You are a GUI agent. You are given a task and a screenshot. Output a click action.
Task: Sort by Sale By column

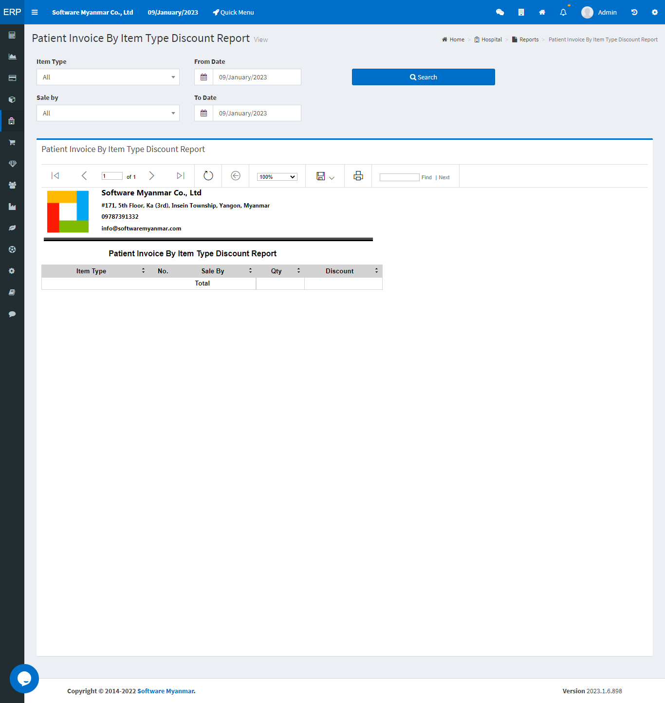click(250, 270)
